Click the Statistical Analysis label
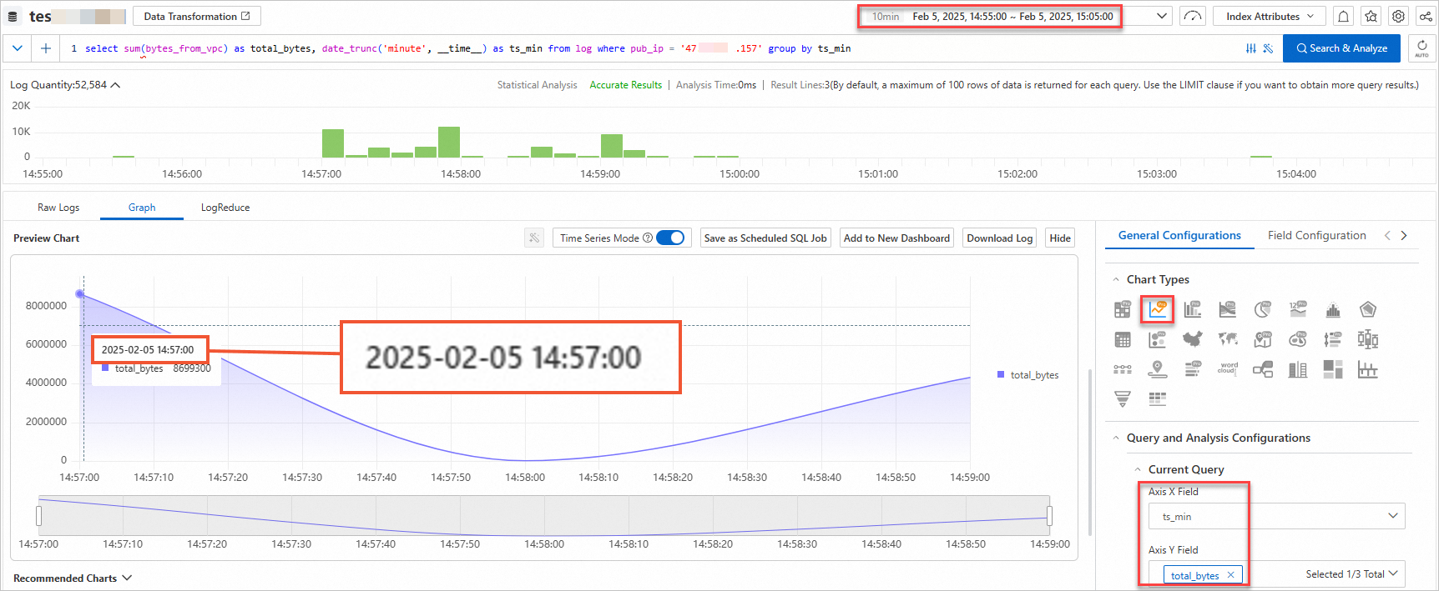The width and height of the screenshot is (1439, 591). pos(537,85)
